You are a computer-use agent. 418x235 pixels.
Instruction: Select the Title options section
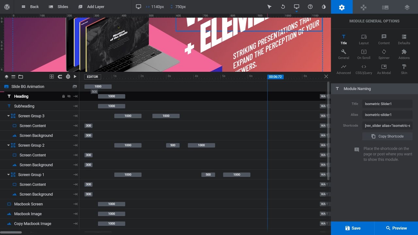click(x=344, y=39)
